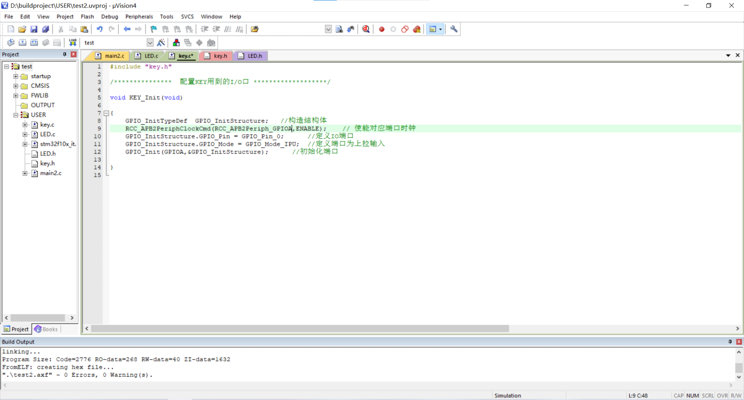This screenshot has width=744, height=400.
Task: Open Manage Run-Time Environment icon
Action: [199, 43]
